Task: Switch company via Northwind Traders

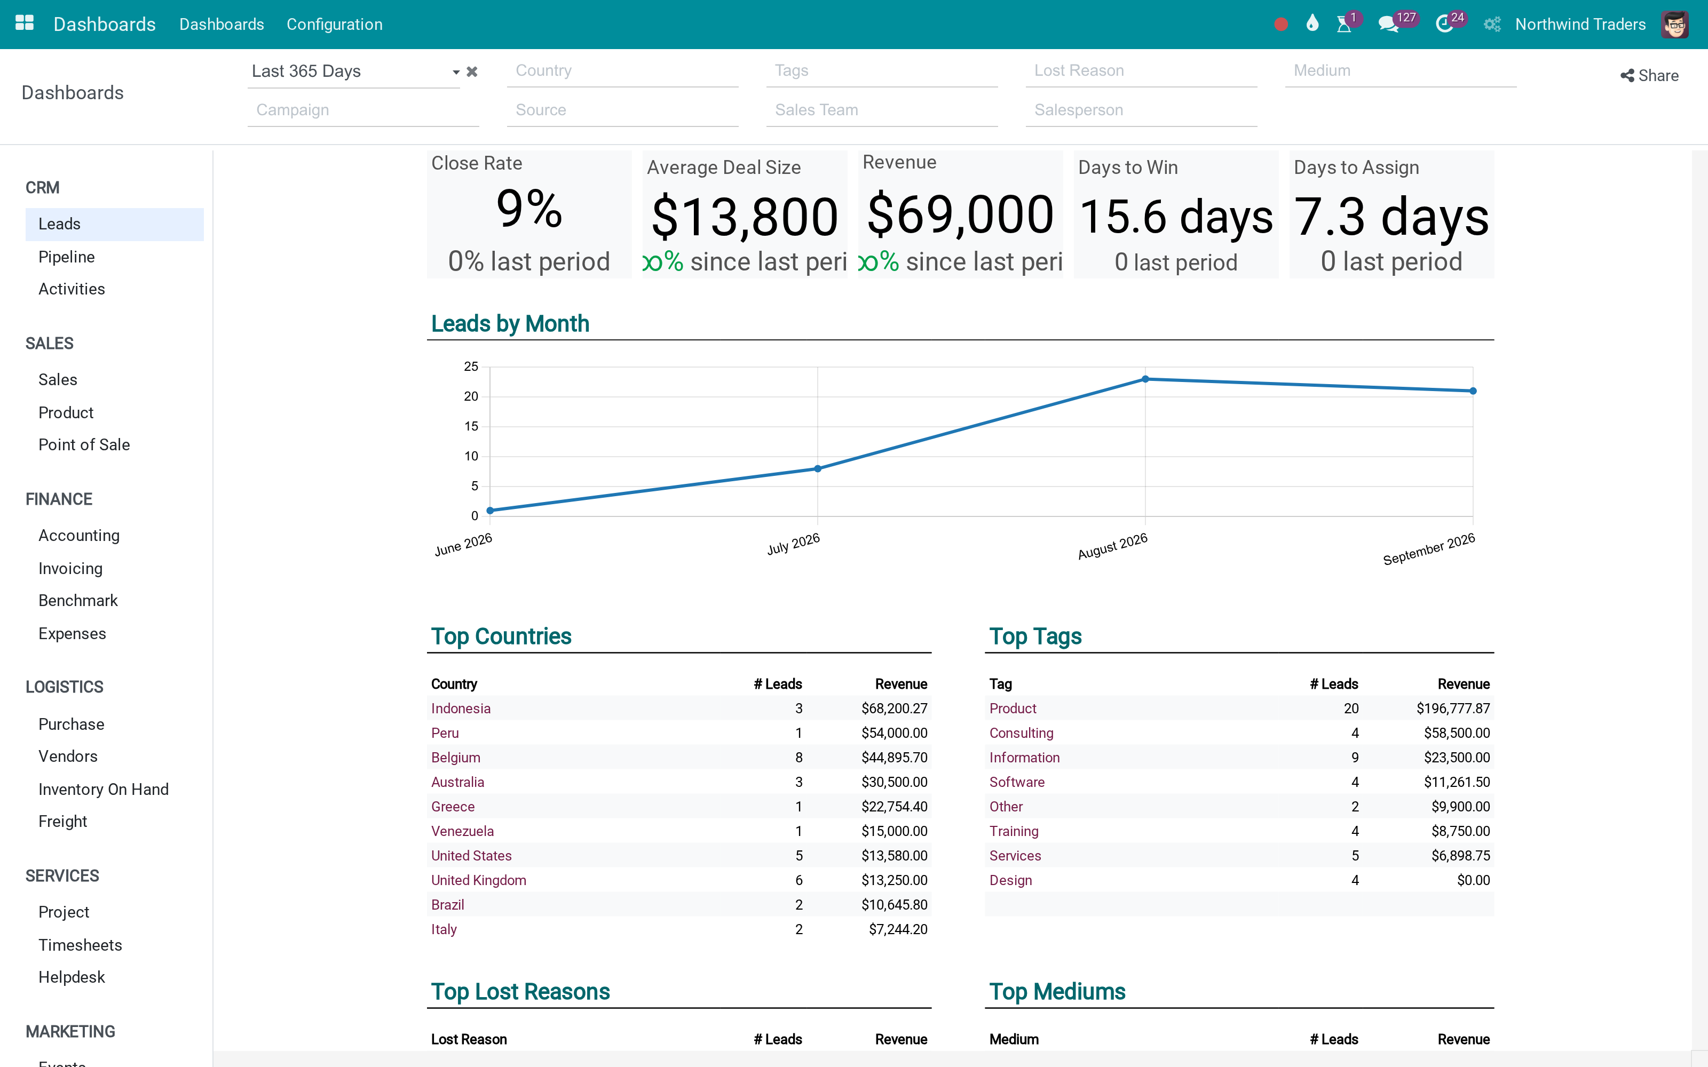Action: pyautogui.click(x=1580, y=25)
